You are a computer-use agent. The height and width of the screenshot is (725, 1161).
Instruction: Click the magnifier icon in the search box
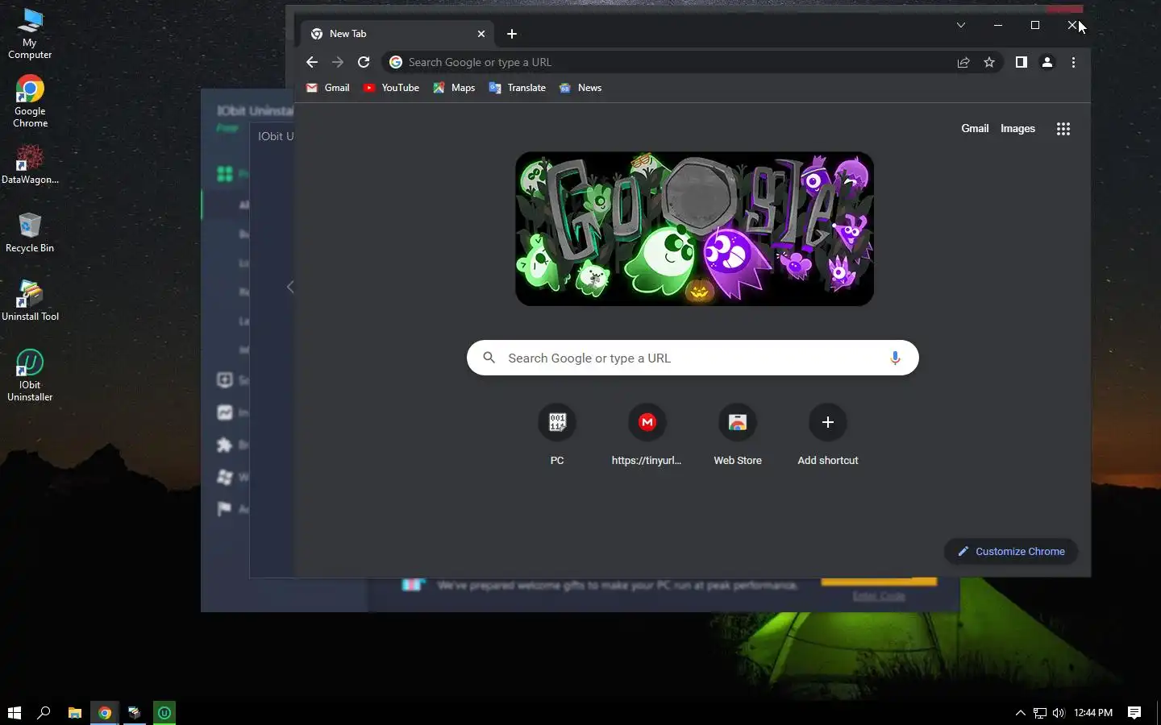(489, 358)
